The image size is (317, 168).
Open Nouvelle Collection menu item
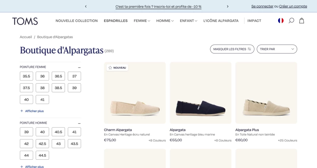tap(76, 21)
